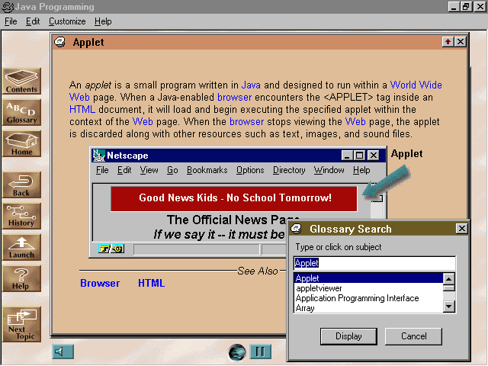The width and height of the screenshot is (488, 366).
Task: Go to Home from sidebar
Action: click(x=21, y=143)
